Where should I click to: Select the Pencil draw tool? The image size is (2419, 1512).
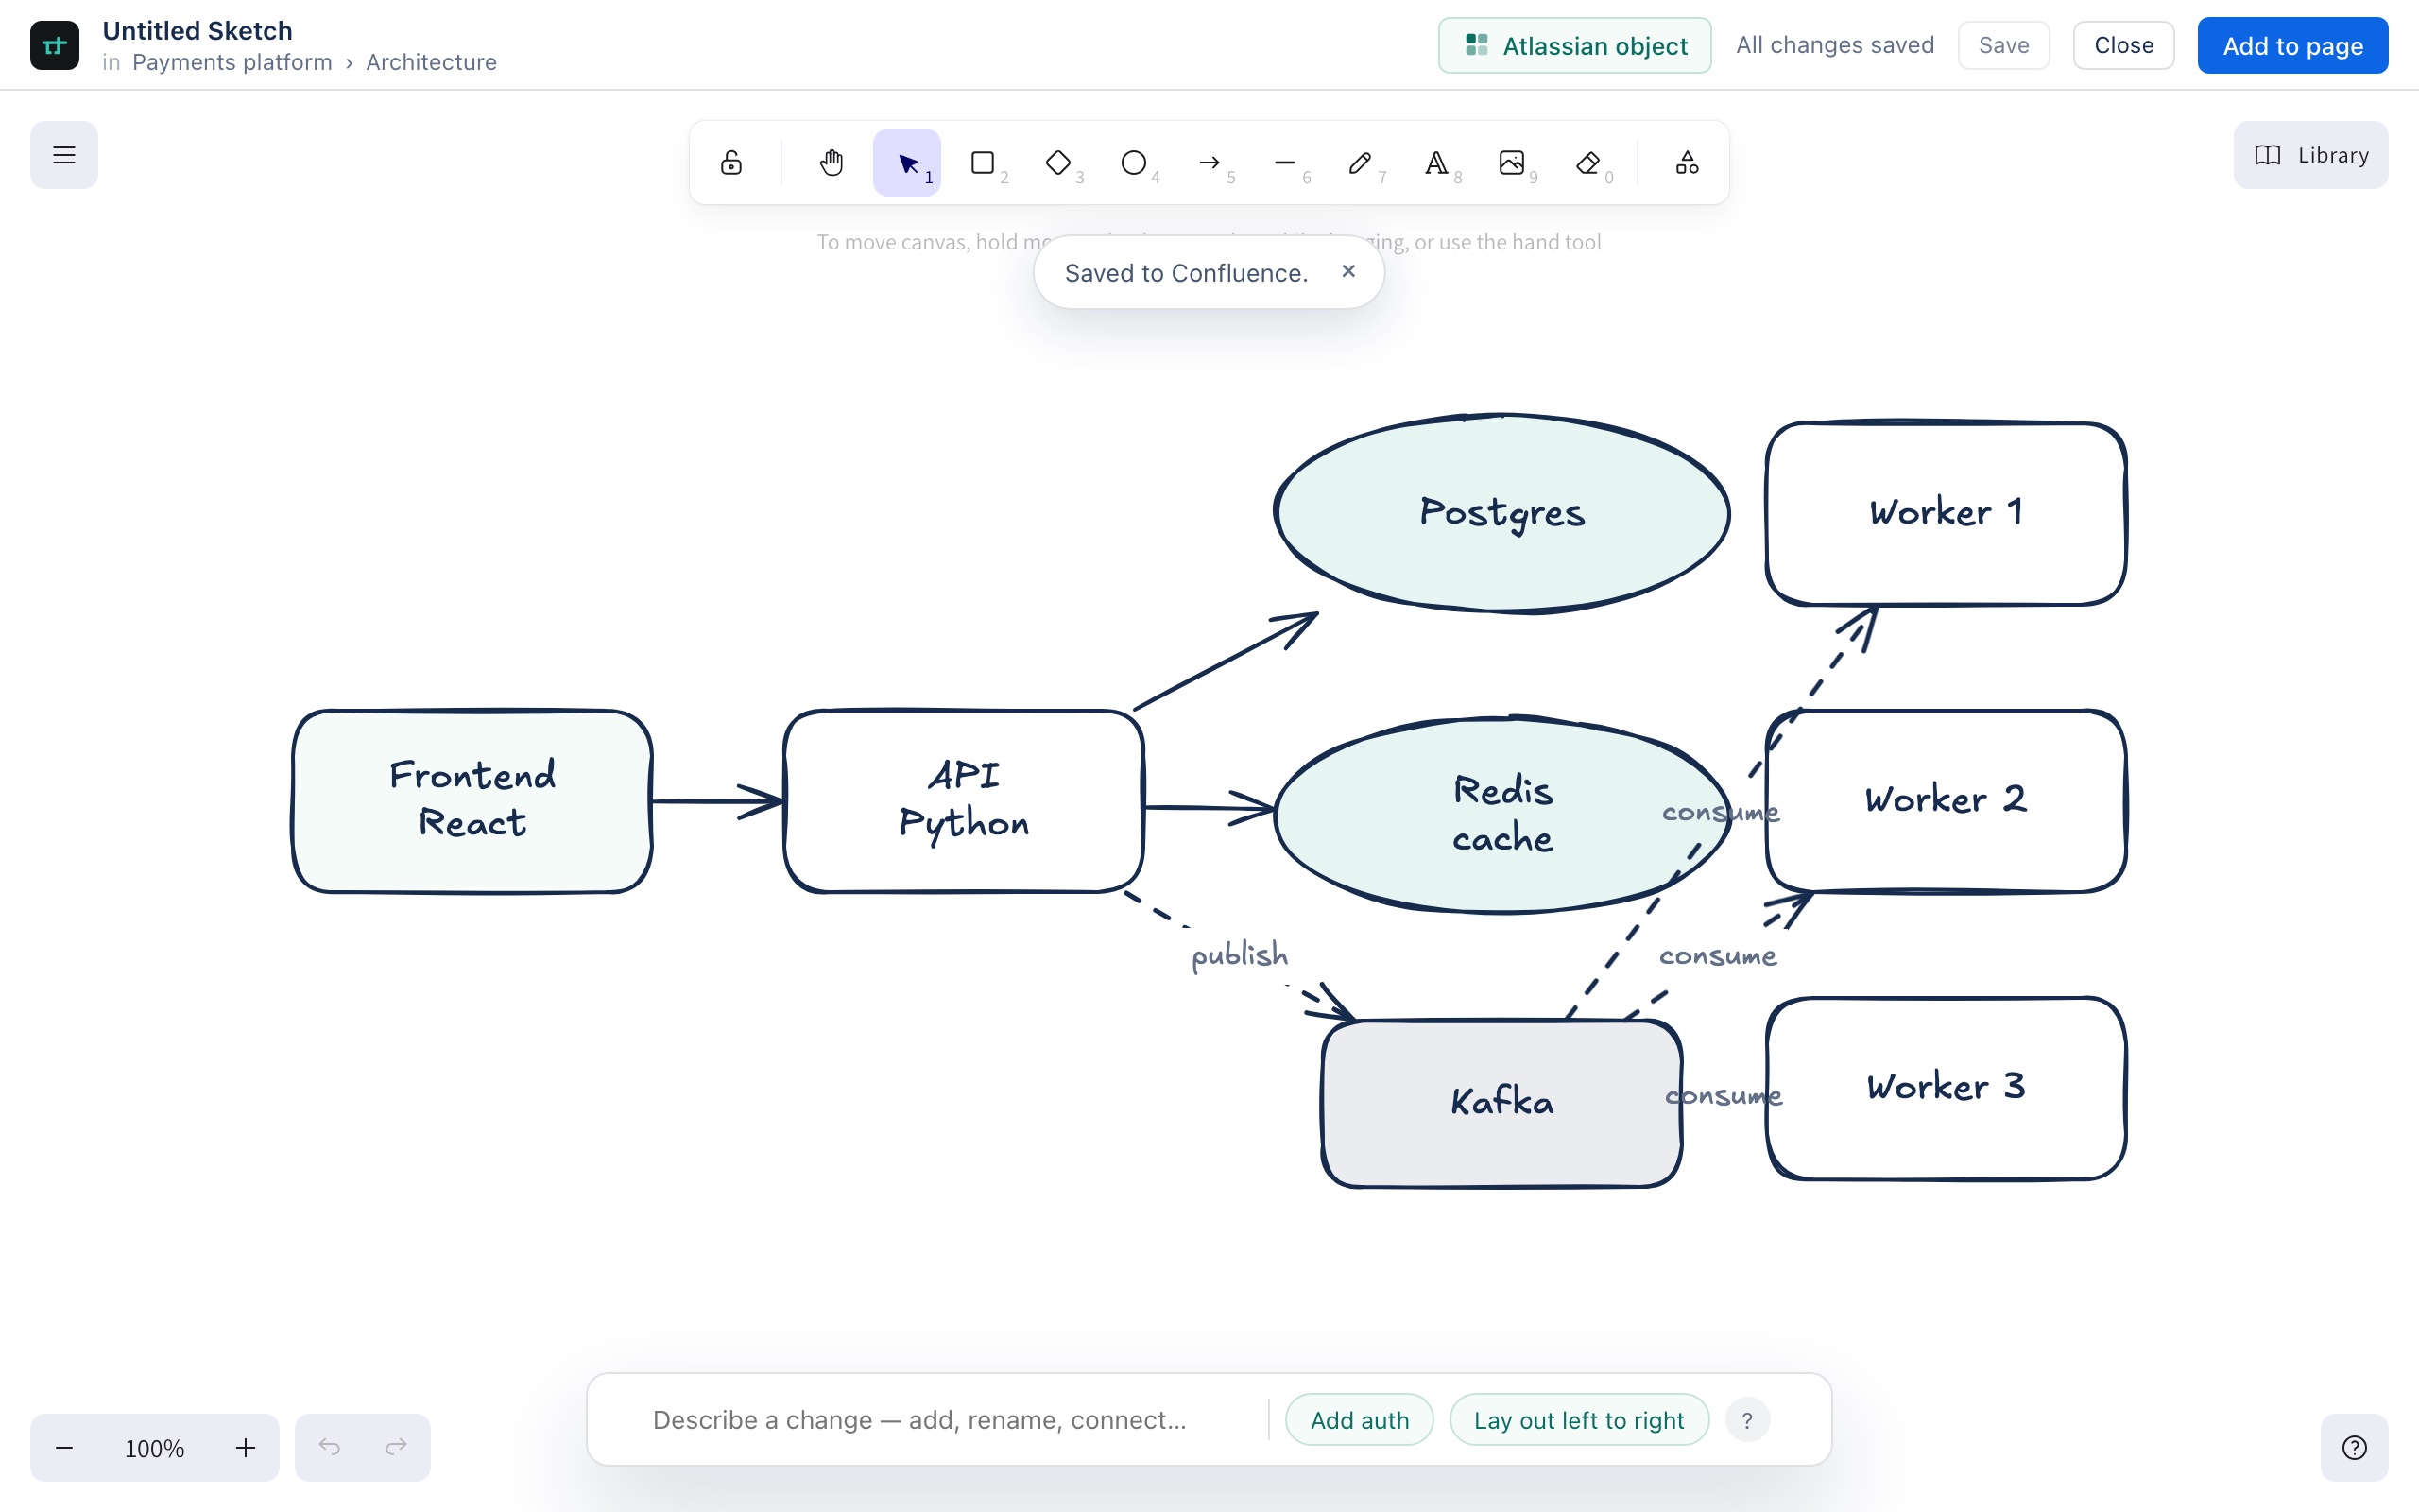(x=1361, y=162)
